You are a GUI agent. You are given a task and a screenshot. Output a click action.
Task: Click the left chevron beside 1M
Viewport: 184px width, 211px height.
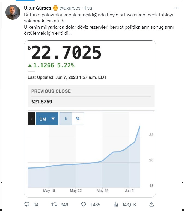[x=31, y=119]
